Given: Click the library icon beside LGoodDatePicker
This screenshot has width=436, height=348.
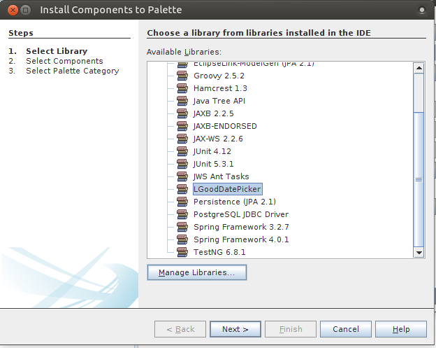Looking at the screenshot, I should pos(182,189).
